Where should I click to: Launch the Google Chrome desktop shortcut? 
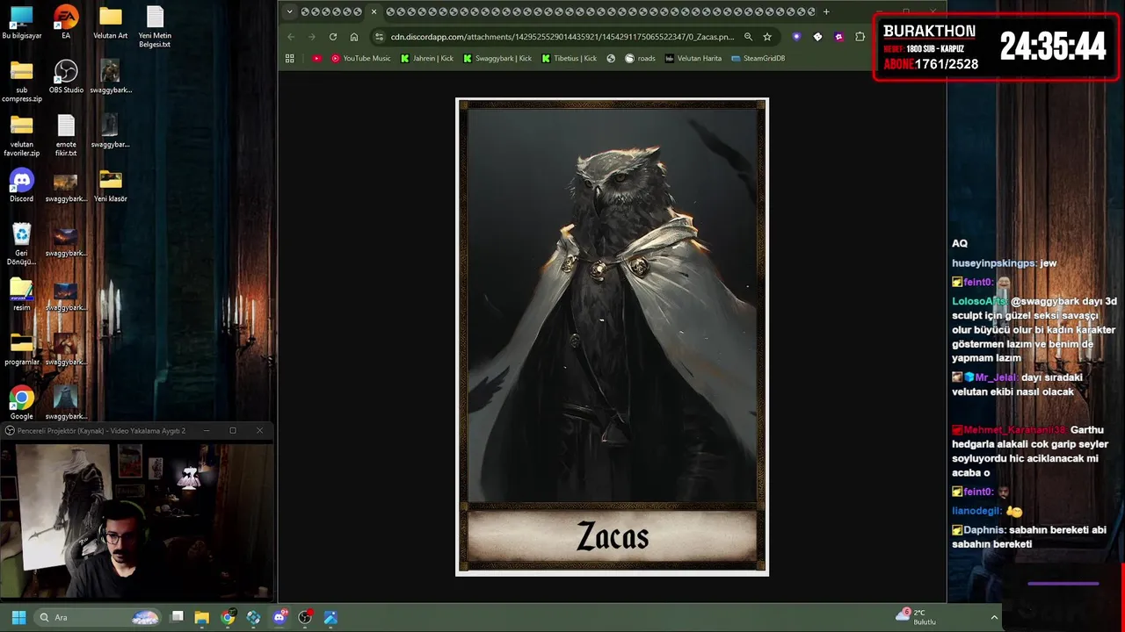(22, 404)
